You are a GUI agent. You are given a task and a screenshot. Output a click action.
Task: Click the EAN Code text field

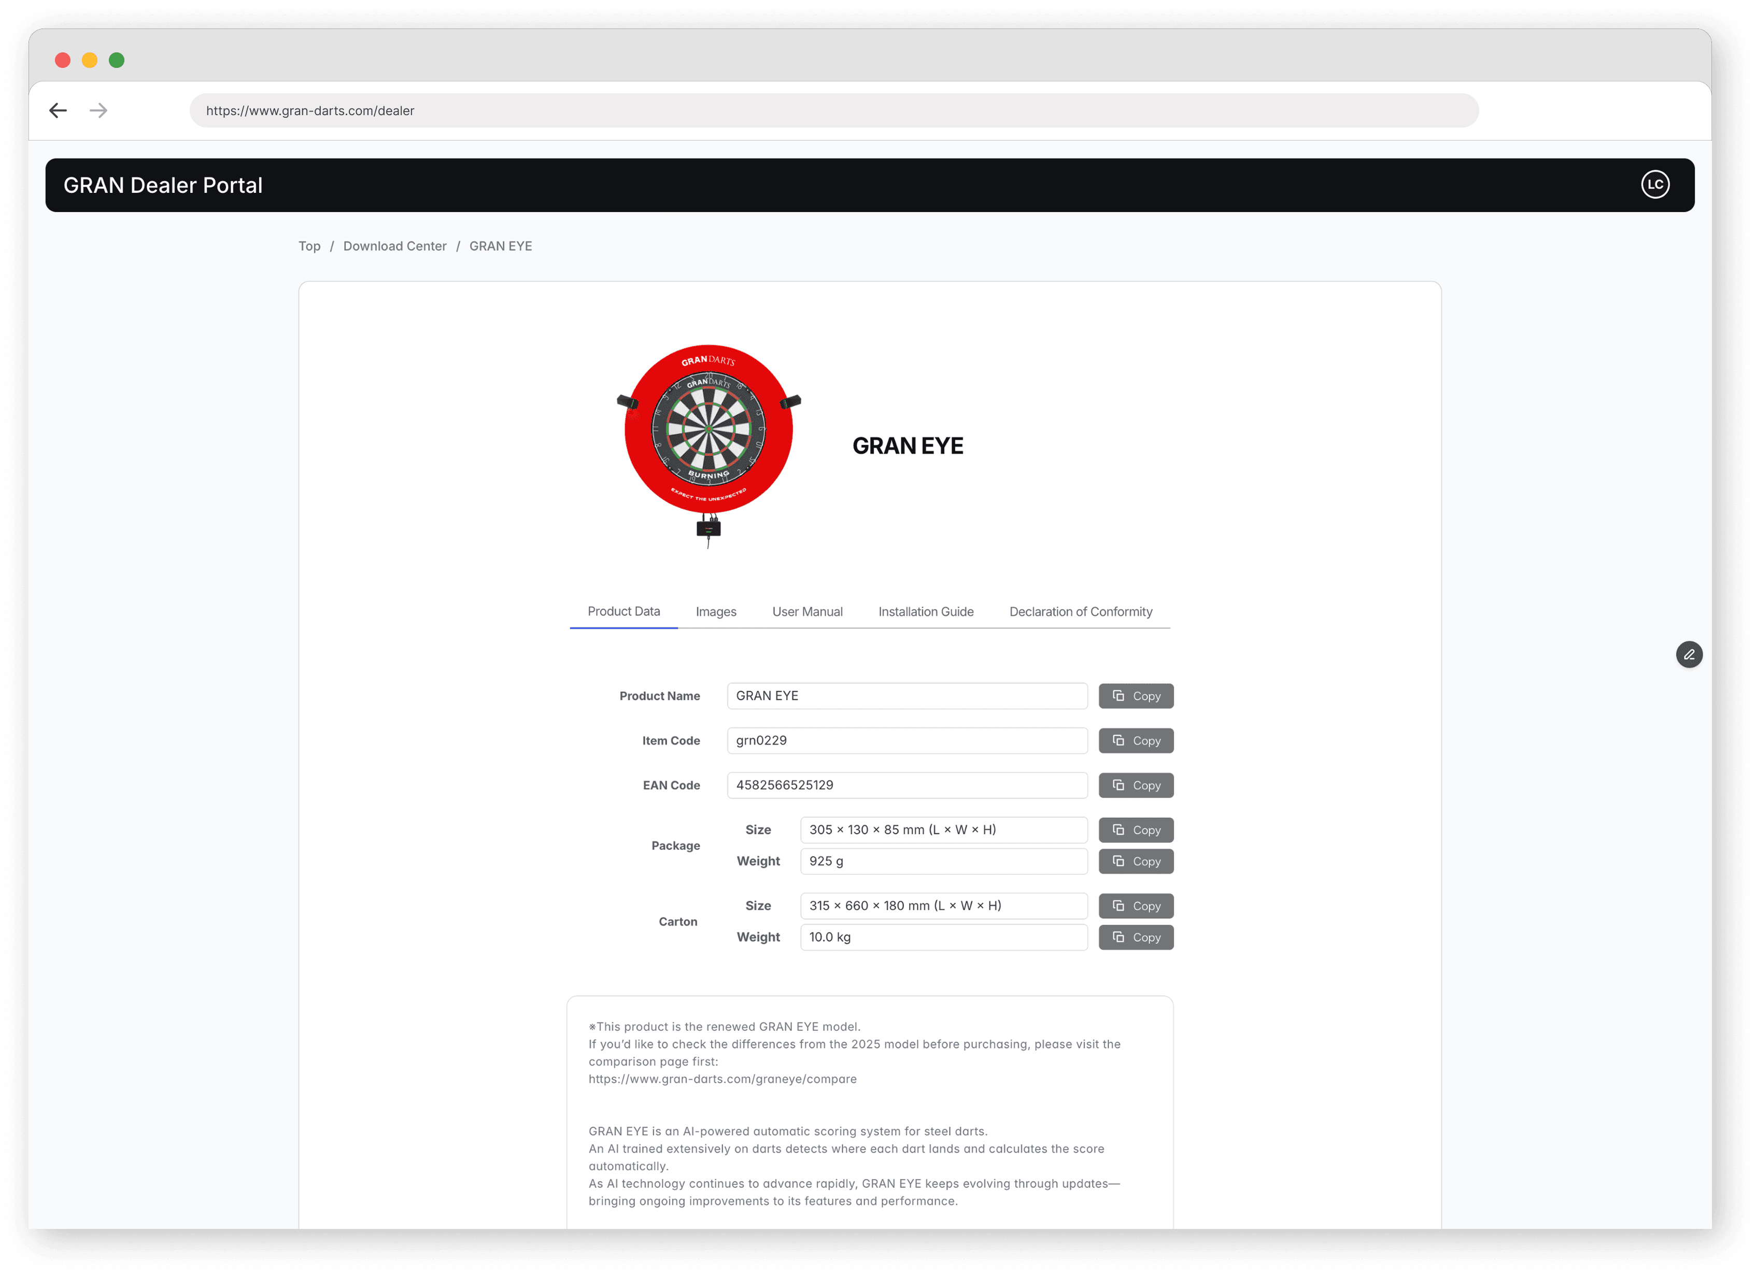point(907,786)
